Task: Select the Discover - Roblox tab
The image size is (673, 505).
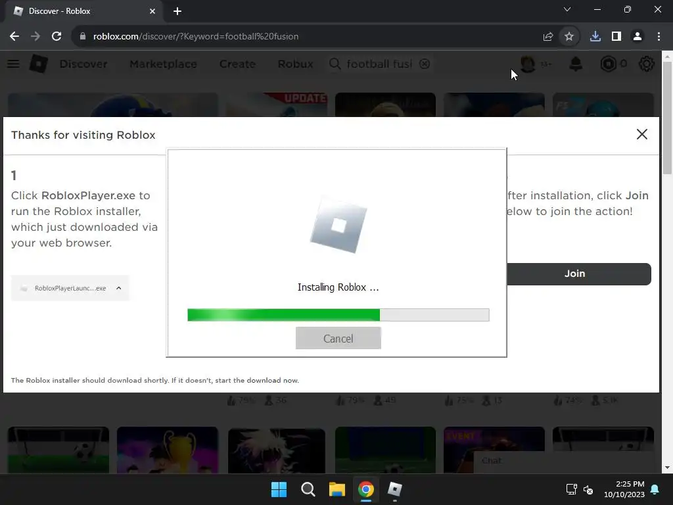Action: coord(83,11)
